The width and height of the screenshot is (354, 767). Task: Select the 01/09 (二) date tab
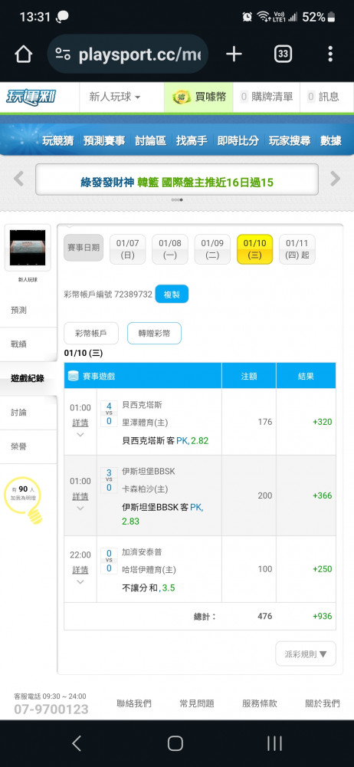[212, 249]
